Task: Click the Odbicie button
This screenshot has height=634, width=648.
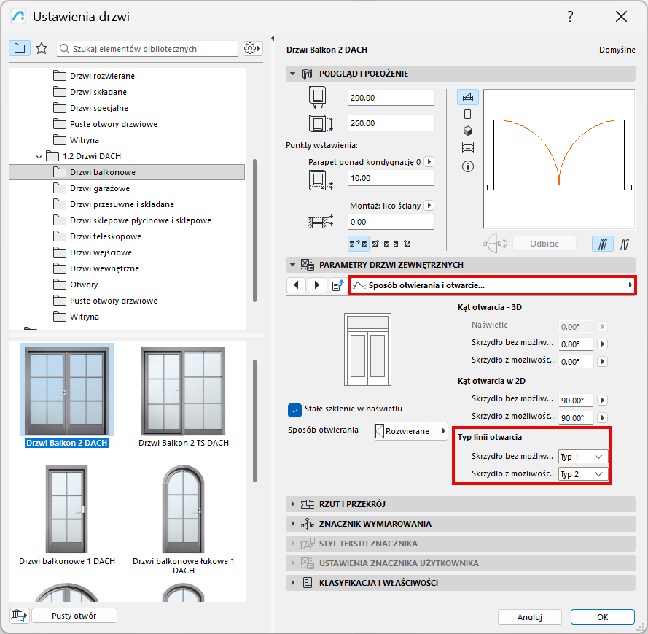Action: [x=544, y=244]
